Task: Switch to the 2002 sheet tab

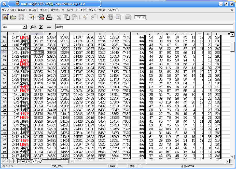Action: pos(22,161)
